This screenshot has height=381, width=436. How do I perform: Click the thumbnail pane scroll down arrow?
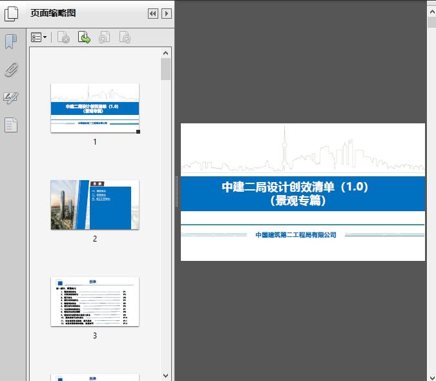(166, 376)
